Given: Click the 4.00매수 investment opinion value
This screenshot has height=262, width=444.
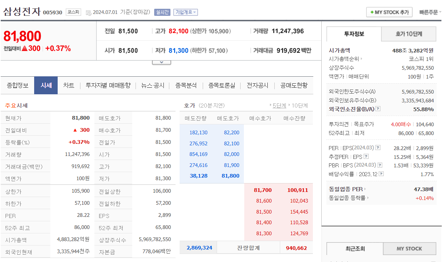Looking at the screenshot, I should 401,124.
